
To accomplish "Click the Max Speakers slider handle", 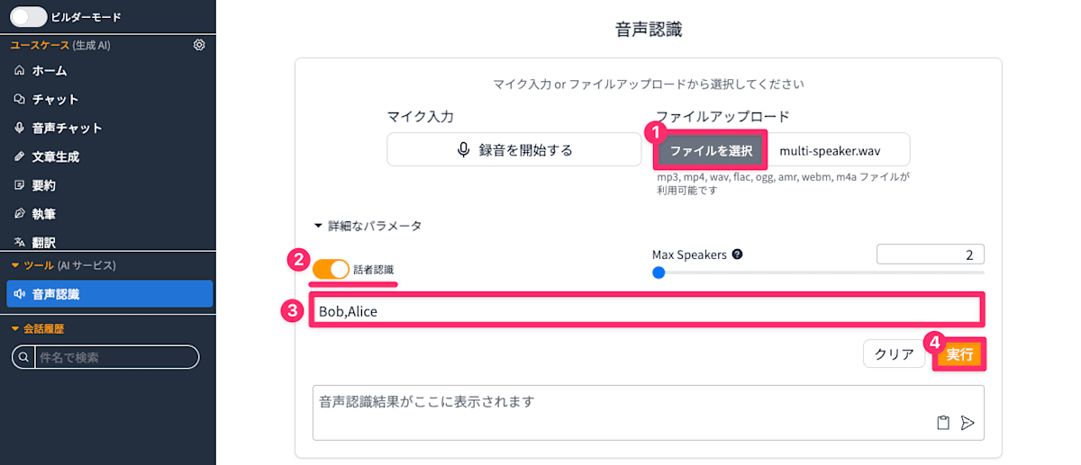I will click(x=659, y=273).
